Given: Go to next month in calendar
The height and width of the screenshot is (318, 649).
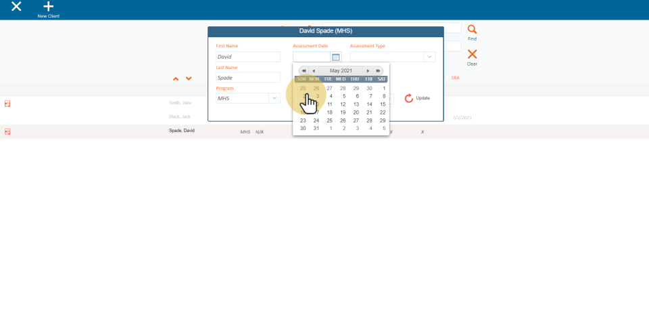Looking at the screenshot, I should point(368,70).
